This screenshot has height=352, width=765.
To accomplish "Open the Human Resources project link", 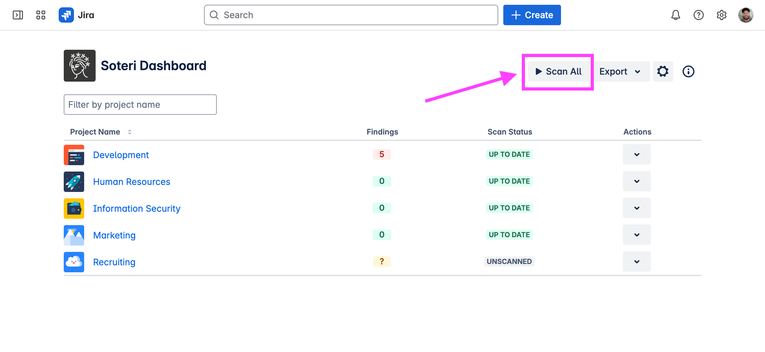I will [x=131, y=182].
